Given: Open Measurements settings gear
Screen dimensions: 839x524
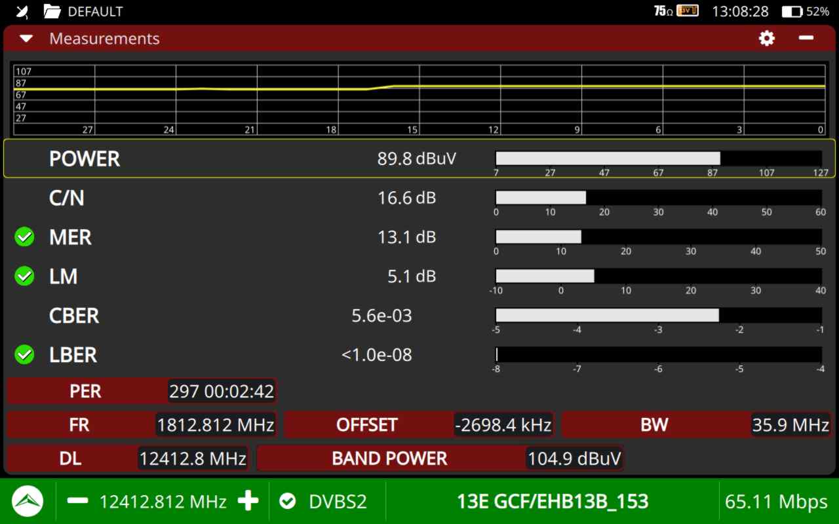Looking at the screenshot, I should [766, 39].
